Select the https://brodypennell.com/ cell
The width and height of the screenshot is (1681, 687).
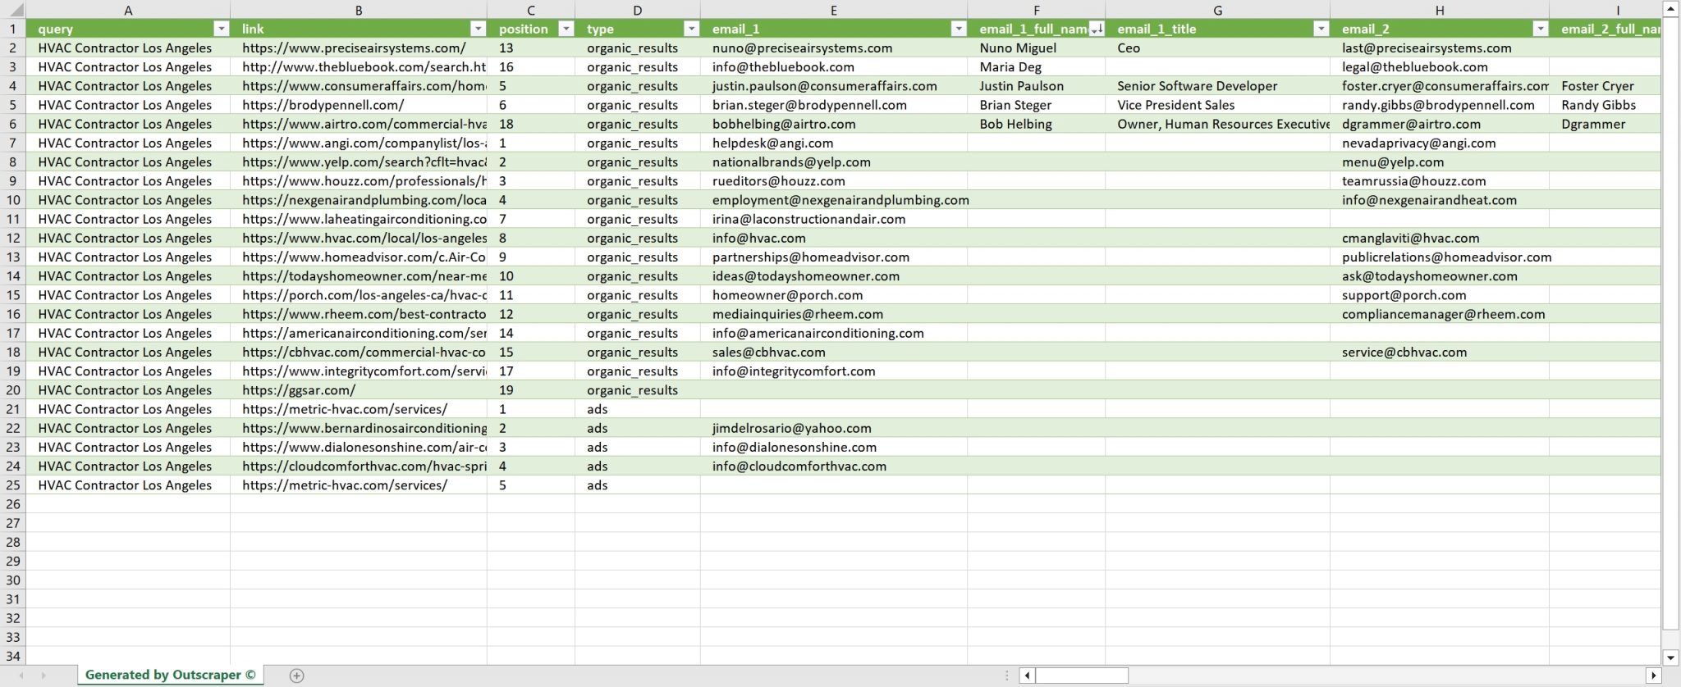coord(359,105)
